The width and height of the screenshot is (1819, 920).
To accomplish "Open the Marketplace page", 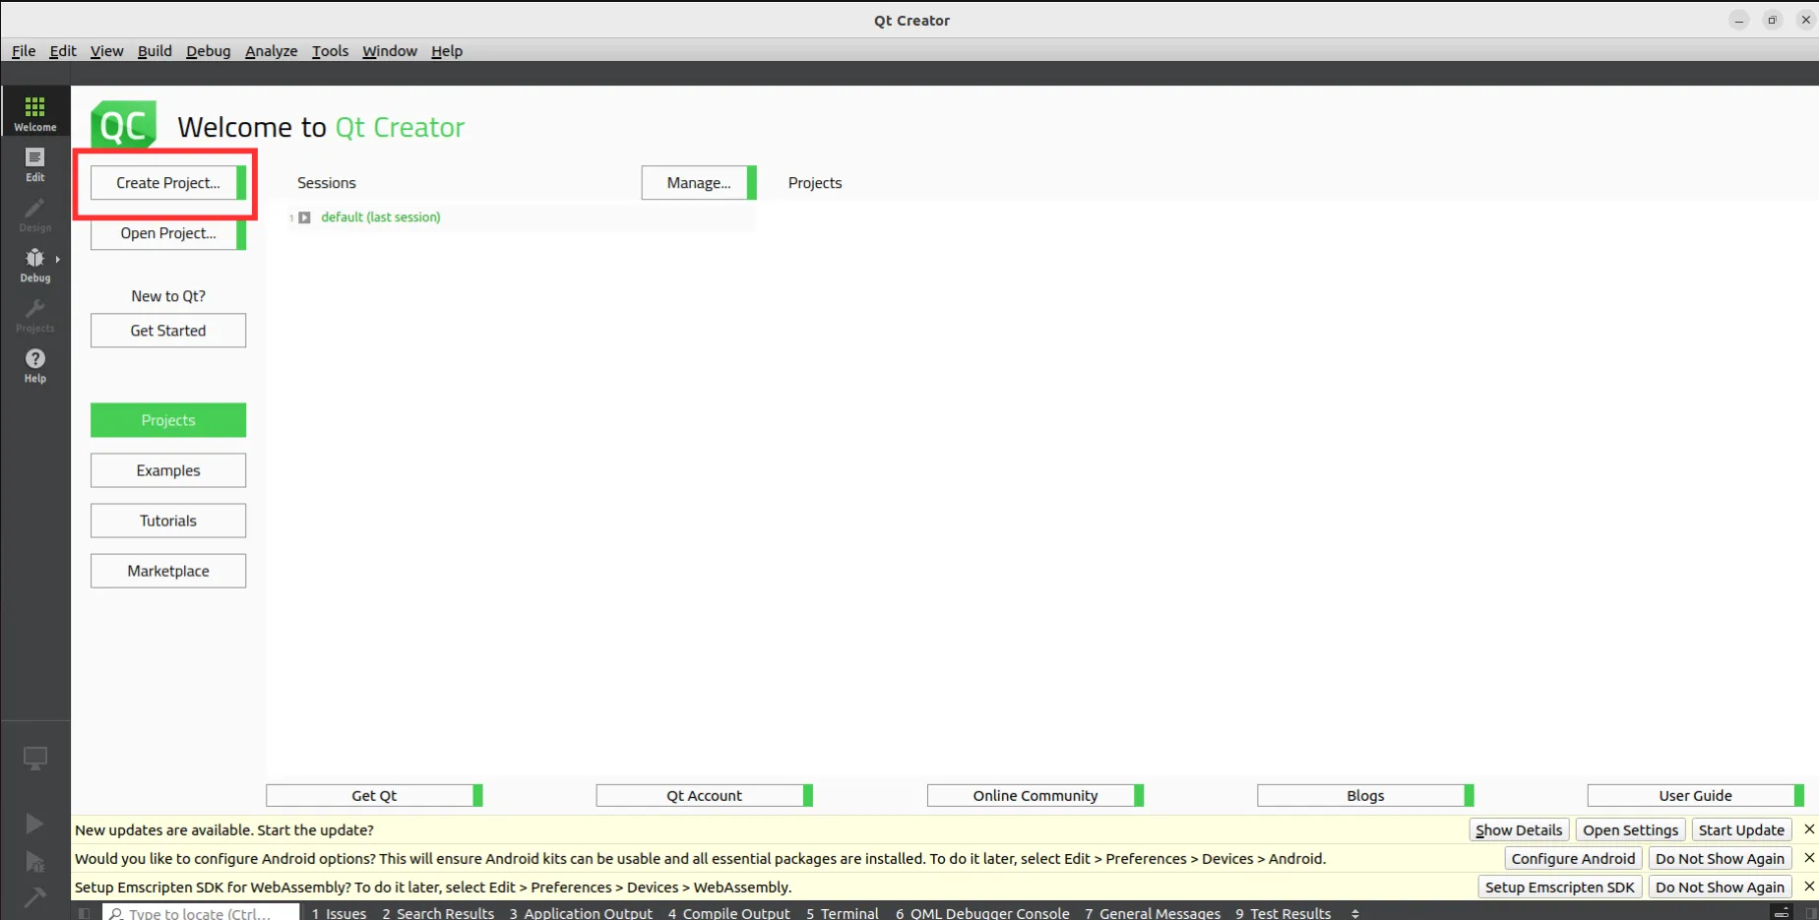I will [x=167, y=571].
